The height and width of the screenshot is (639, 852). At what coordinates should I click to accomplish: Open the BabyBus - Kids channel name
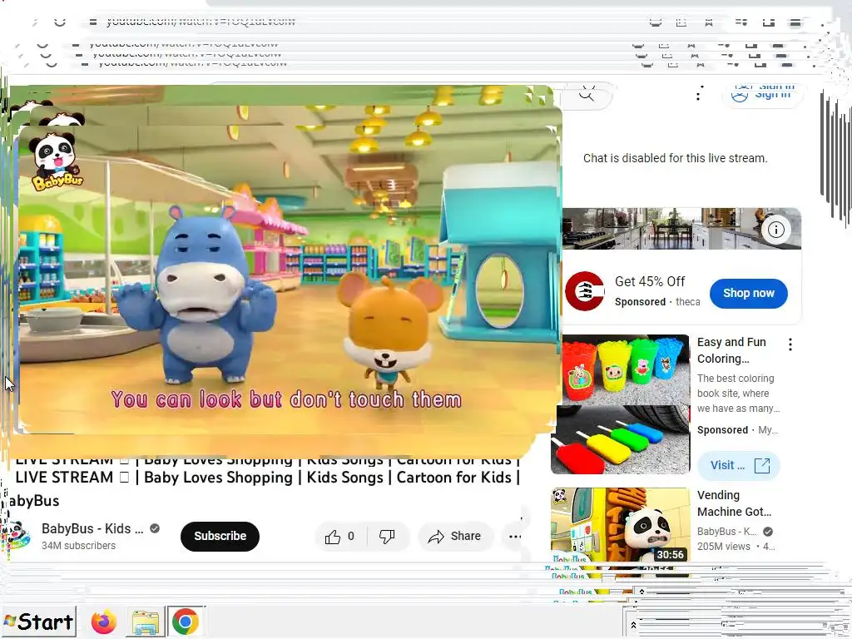click(x=92, y=528)
